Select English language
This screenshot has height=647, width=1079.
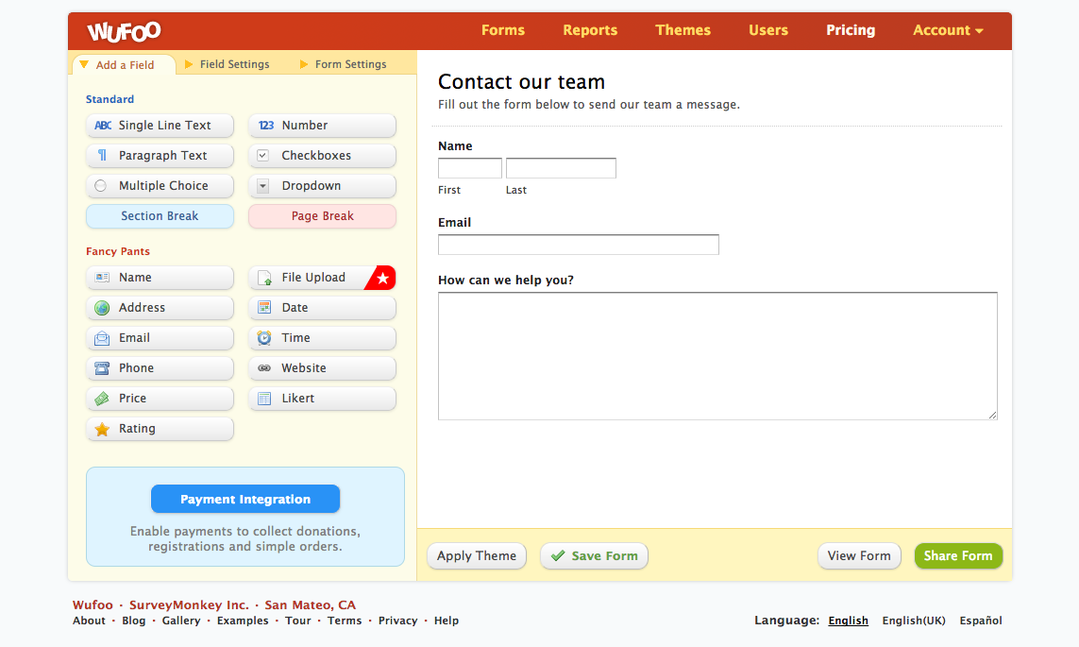[848, 621]
